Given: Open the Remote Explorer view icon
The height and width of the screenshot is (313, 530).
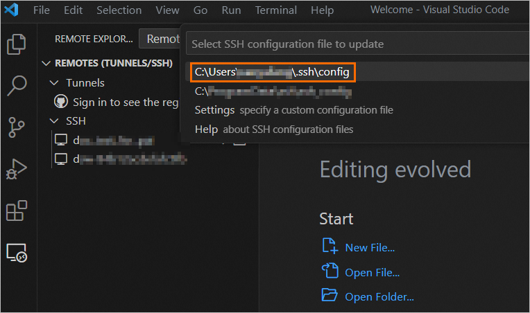Looking at the screenshot, I should [16, 253].
